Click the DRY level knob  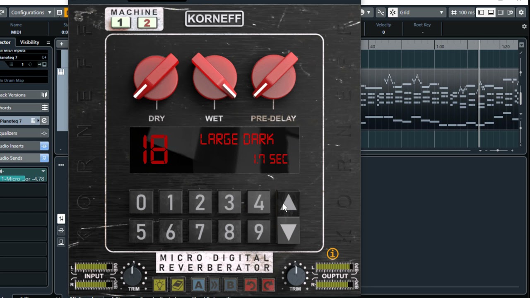(x=156, y=78)
